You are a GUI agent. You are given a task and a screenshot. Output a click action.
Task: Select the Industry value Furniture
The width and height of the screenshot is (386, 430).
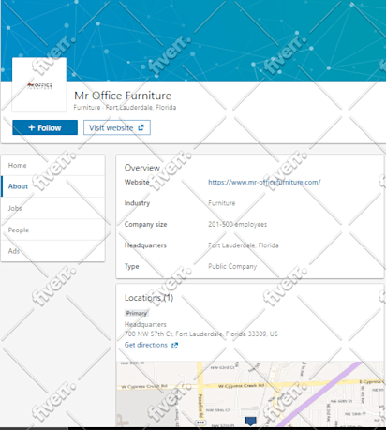tap(222, 203)
